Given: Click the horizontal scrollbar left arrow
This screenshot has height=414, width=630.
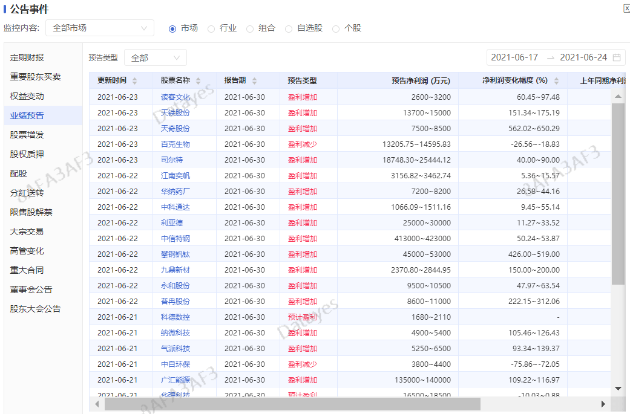Looking at the screenshot, I should pyautogui.click(x=97, y=404).
